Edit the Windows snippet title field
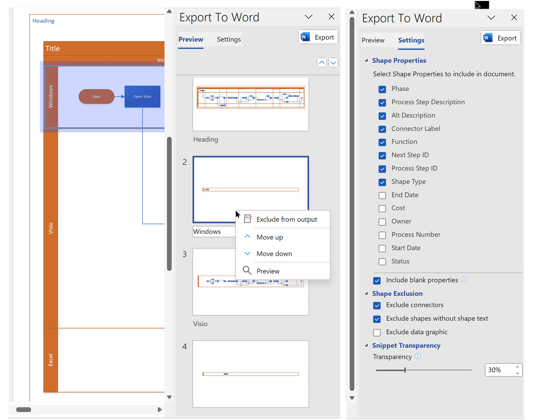This screenshot has height=420, width=533. 214,232
